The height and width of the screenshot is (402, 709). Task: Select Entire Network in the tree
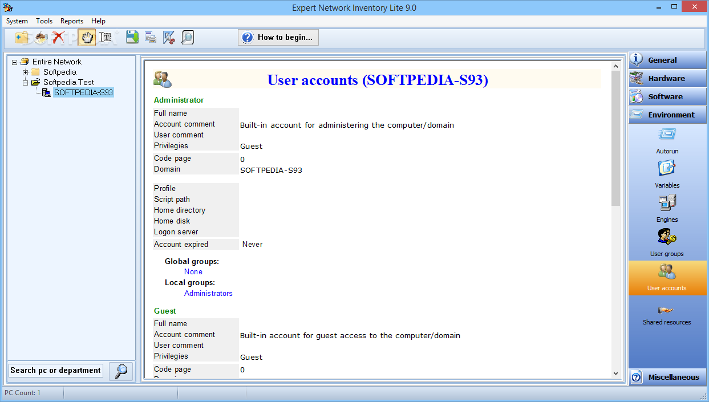[x=56, y=62]
